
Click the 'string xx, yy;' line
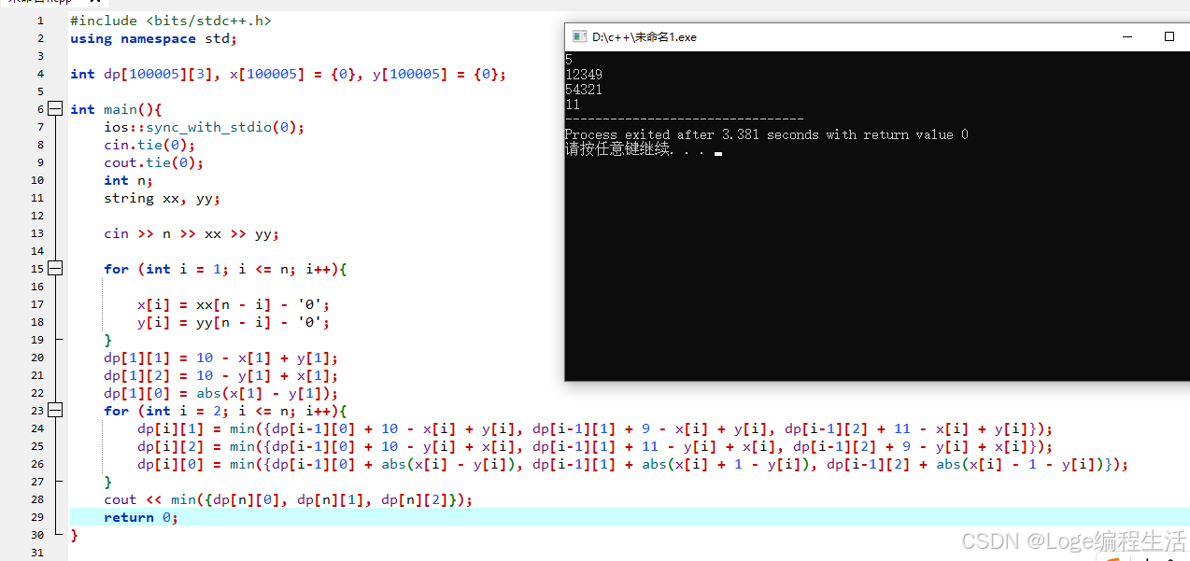163,198
